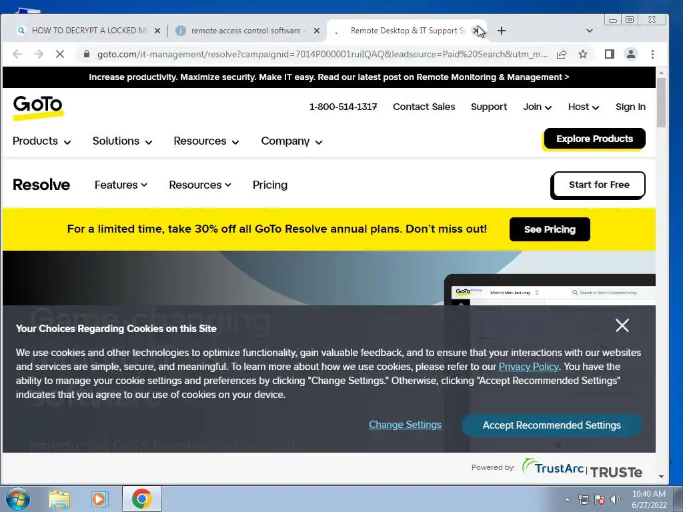This screenshot has width=683, height=512.
Task: Click the scrollbar down arrow
Action: [661, 477]
